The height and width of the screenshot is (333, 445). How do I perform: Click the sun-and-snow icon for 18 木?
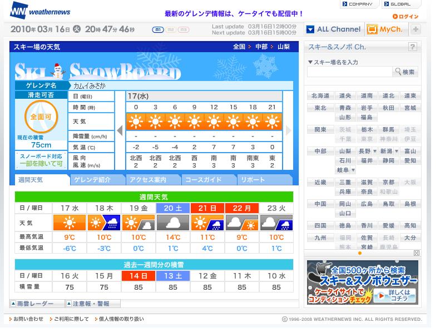104,223
